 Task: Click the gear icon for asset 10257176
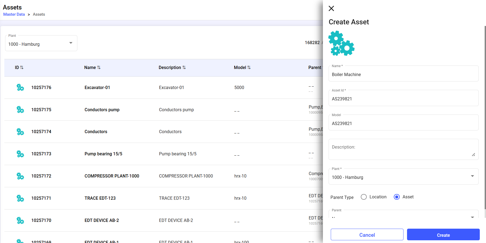tap(20, 87)
